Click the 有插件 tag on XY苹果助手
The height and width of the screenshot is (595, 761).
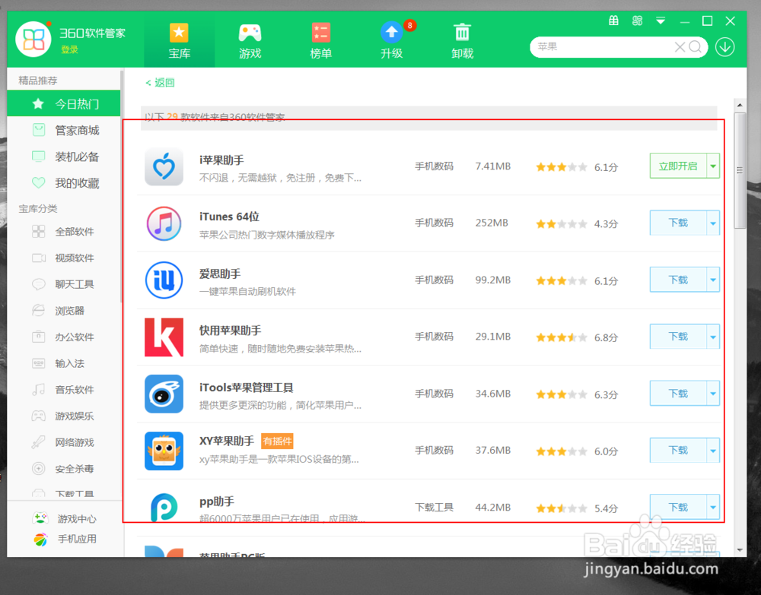tap(277, 441)
